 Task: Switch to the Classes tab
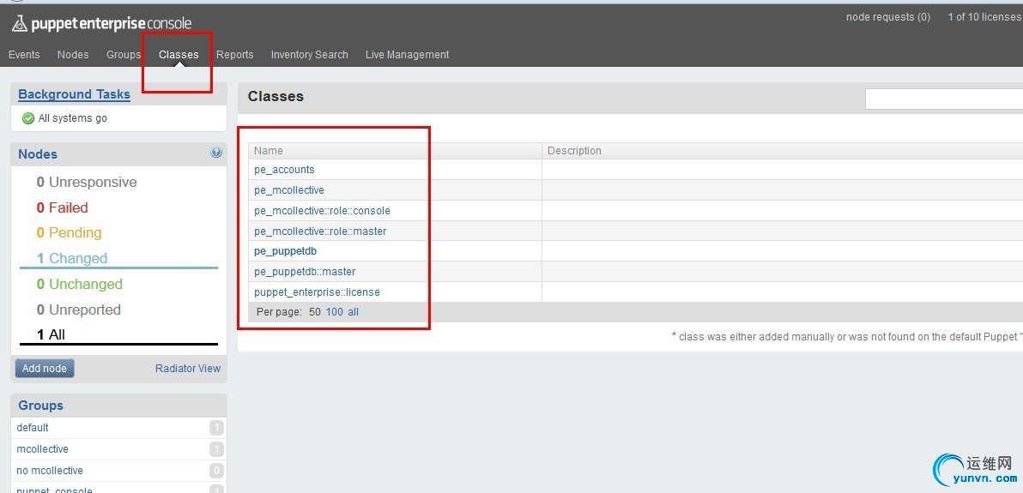(179, 55)
